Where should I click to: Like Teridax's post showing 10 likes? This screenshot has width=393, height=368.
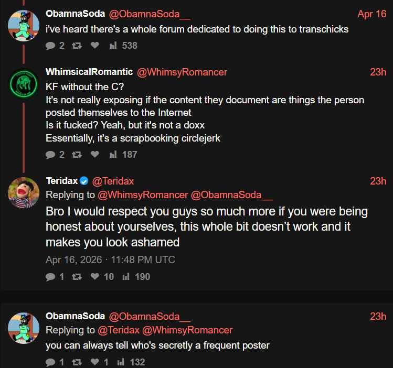tap(94, 276)
